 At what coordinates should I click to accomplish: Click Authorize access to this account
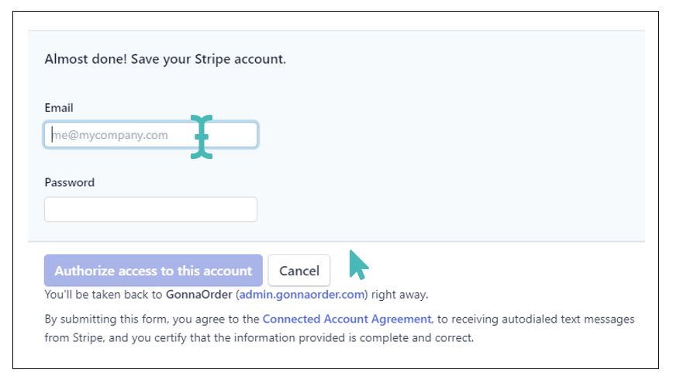(154, 271)
